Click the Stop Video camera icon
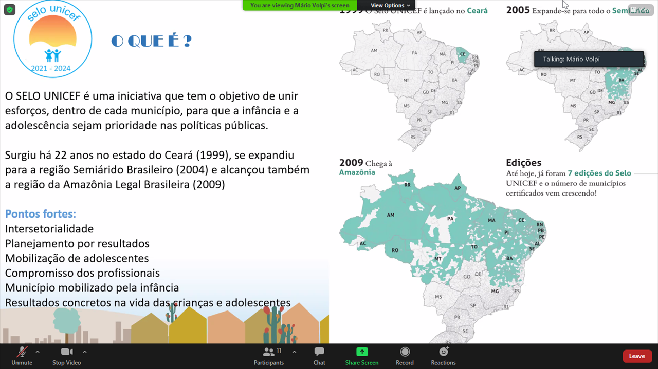The width and height of the screenshot is (658, 369). [x=66, y=352]
